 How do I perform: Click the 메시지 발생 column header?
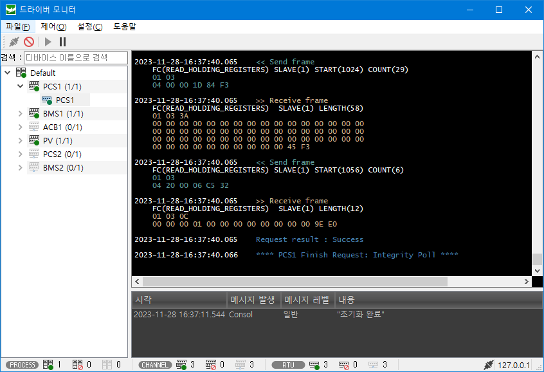(253, 300)
